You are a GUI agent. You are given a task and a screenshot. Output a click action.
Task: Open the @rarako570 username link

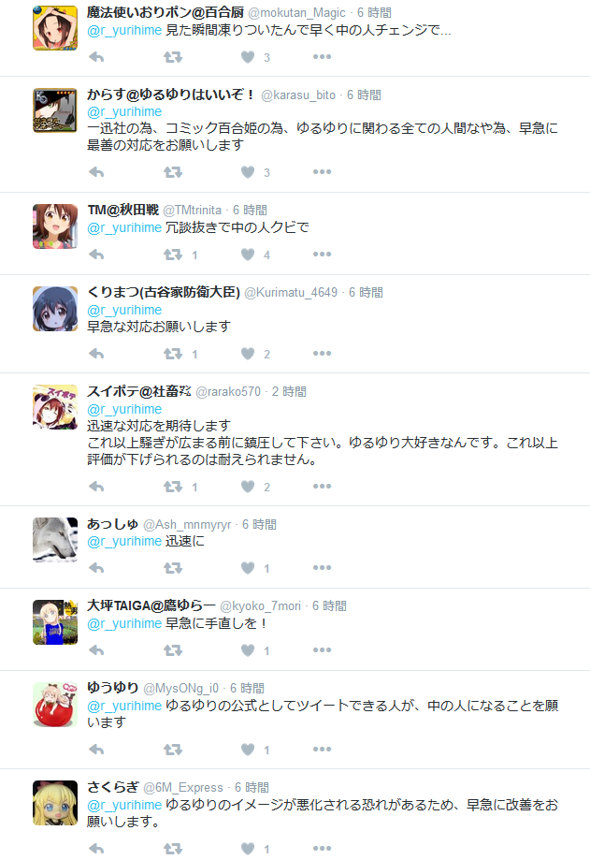228,391
